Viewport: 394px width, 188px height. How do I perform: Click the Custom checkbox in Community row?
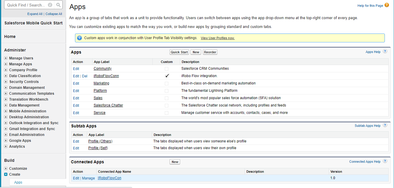pyautogui.click(x=167, y=69)
